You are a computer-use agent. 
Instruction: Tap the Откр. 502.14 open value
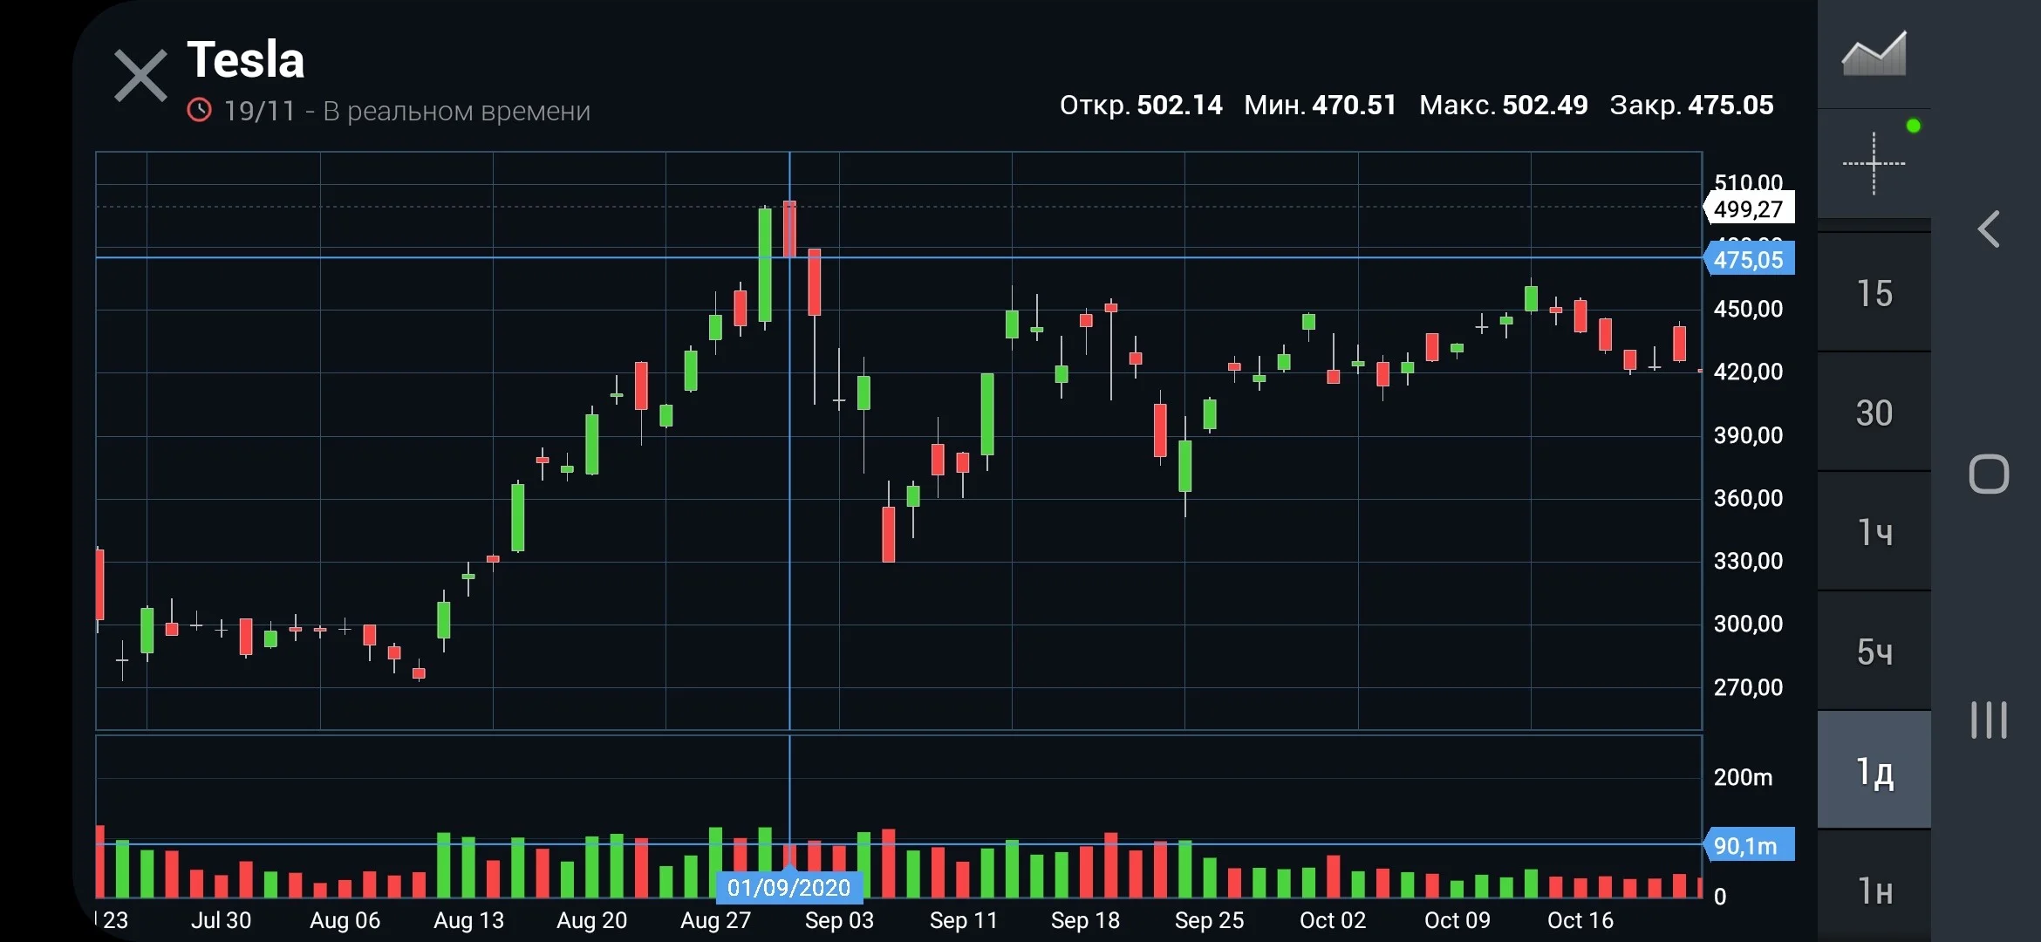pyautogui.click(x=1141, y=106)
